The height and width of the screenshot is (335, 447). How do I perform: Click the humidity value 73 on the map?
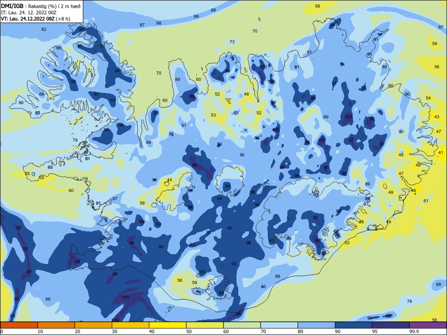tap(232, 42)
